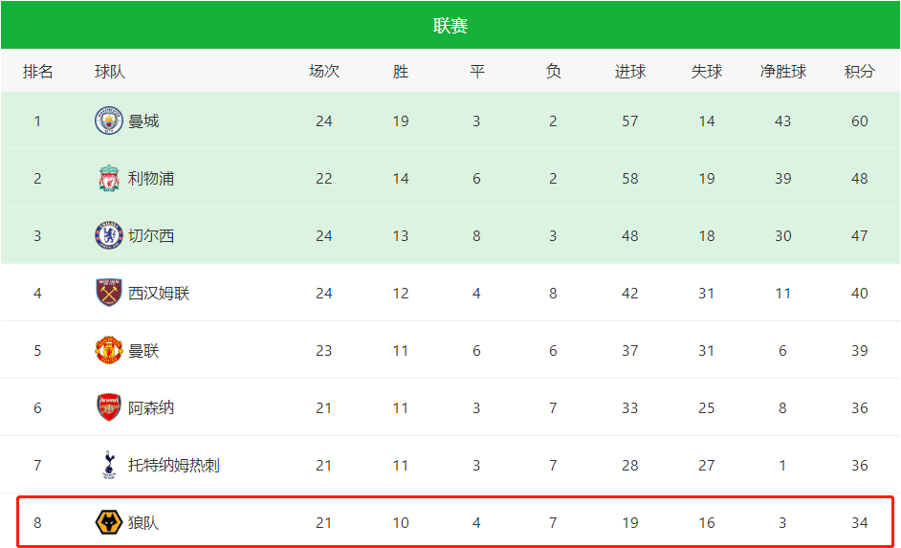Click the Liverpool club crest

tap(109, 178)
